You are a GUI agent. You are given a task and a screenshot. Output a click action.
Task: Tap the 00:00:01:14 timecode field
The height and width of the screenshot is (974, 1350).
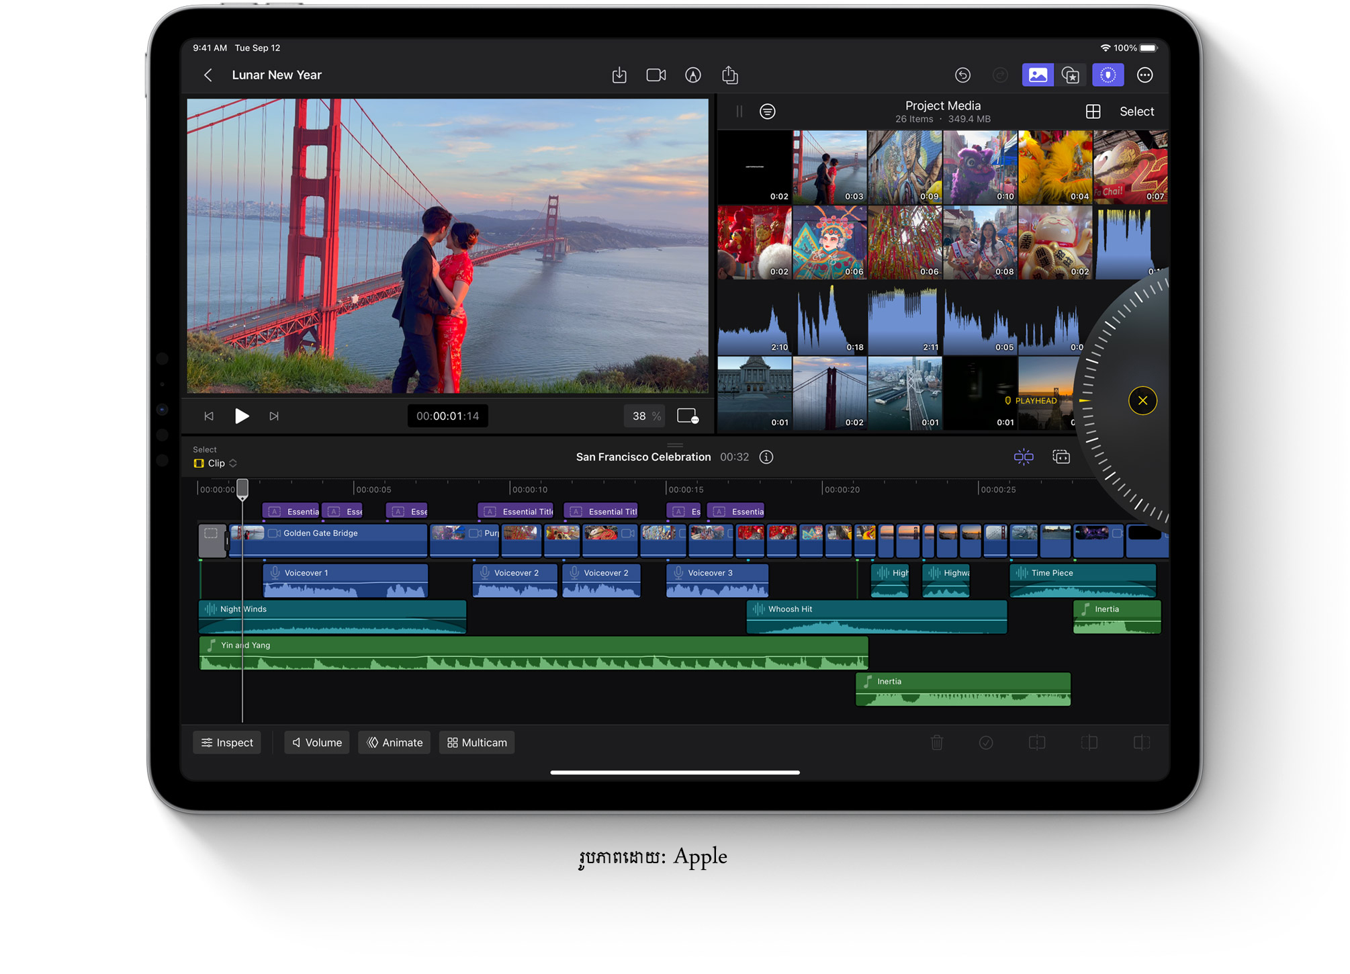click(x=448, y=416)
